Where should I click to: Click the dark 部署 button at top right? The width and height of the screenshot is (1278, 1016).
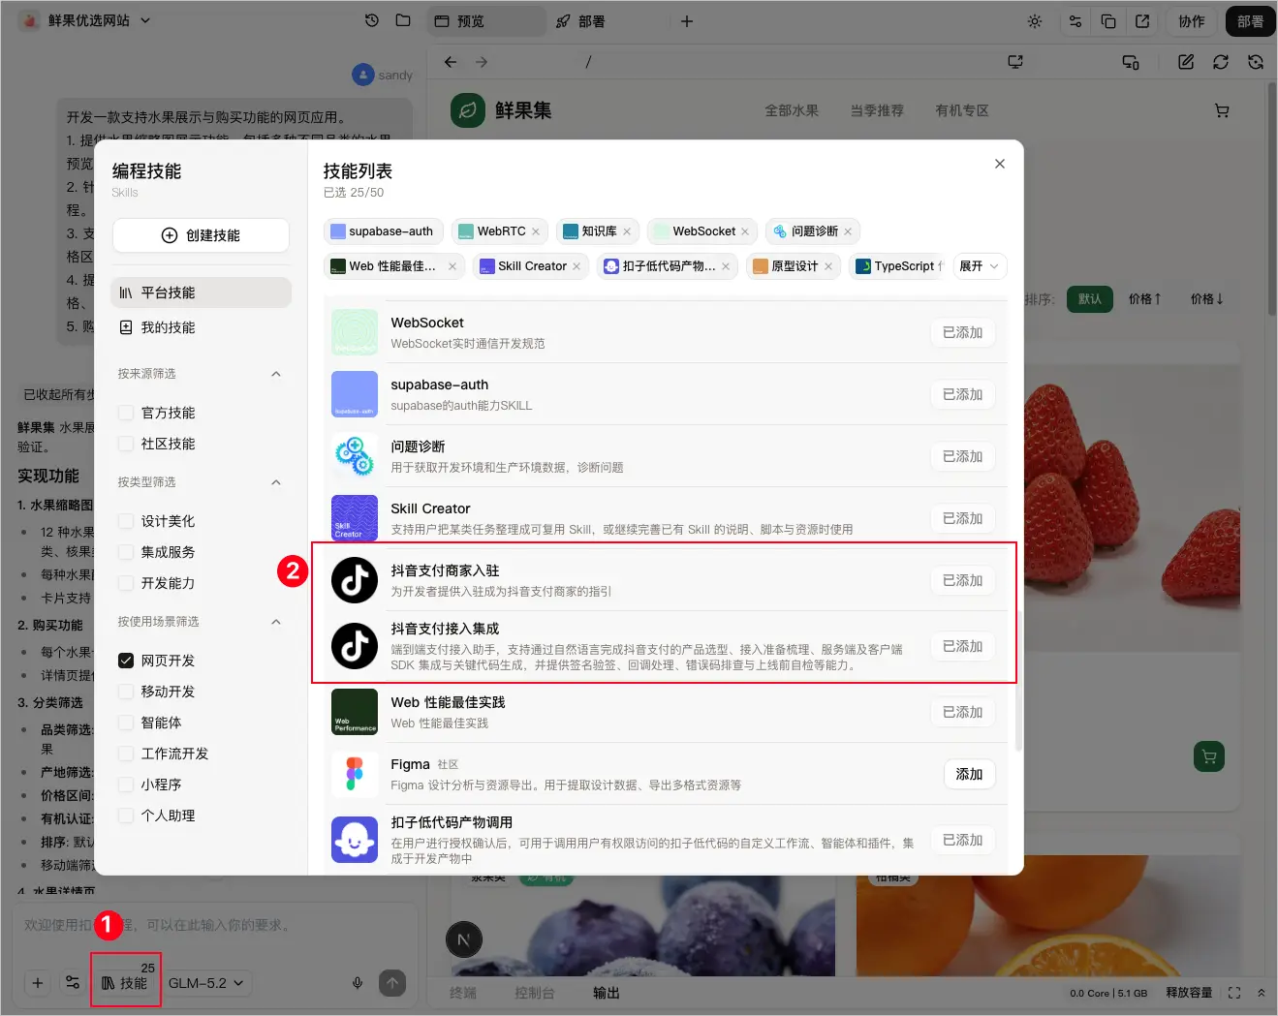(1250, 21)
